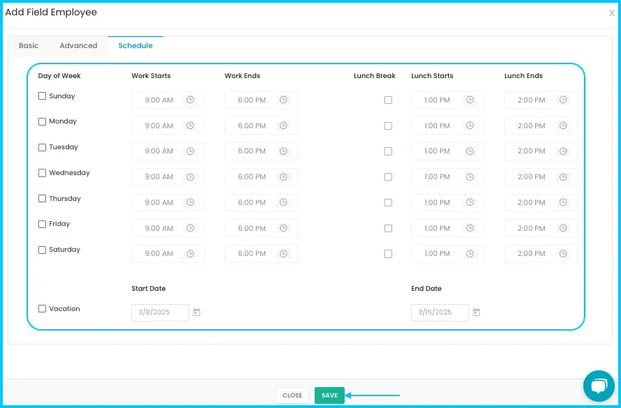Screen dimensions: 621x408
Task: Switch to the Advanced tab
Action: click(78, 45)
